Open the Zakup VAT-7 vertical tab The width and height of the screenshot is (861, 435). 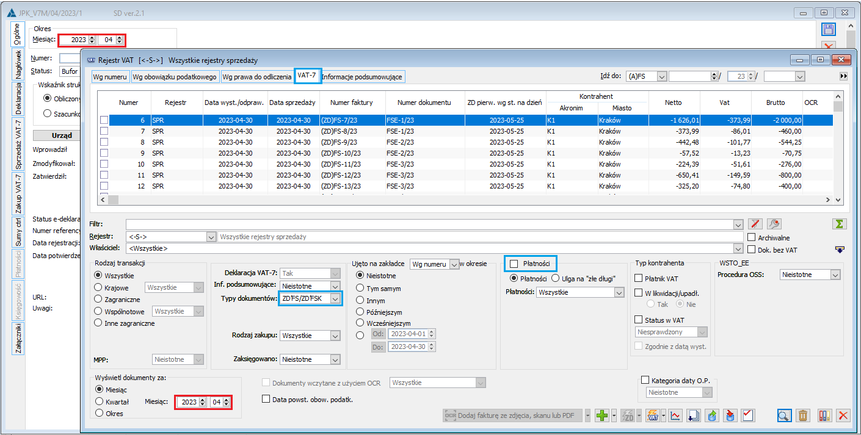point(18,194)
